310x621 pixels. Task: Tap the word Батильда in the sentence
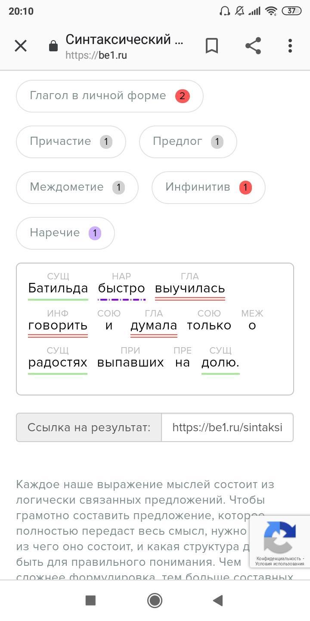58,288
